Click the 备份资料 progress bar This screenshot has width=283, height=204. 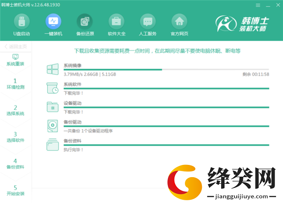pyautogui.click(x=166, y=145)
